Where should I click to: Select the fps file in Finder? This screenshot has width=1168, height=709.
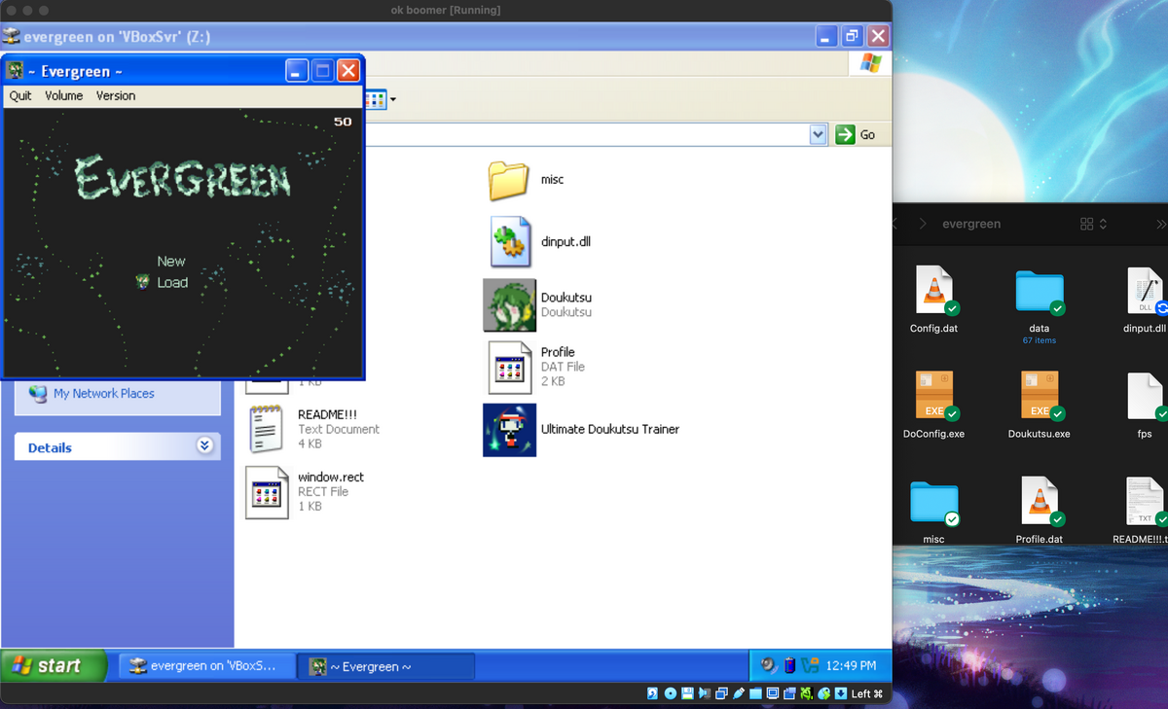pyautogui.click(x=1145, y=397)
